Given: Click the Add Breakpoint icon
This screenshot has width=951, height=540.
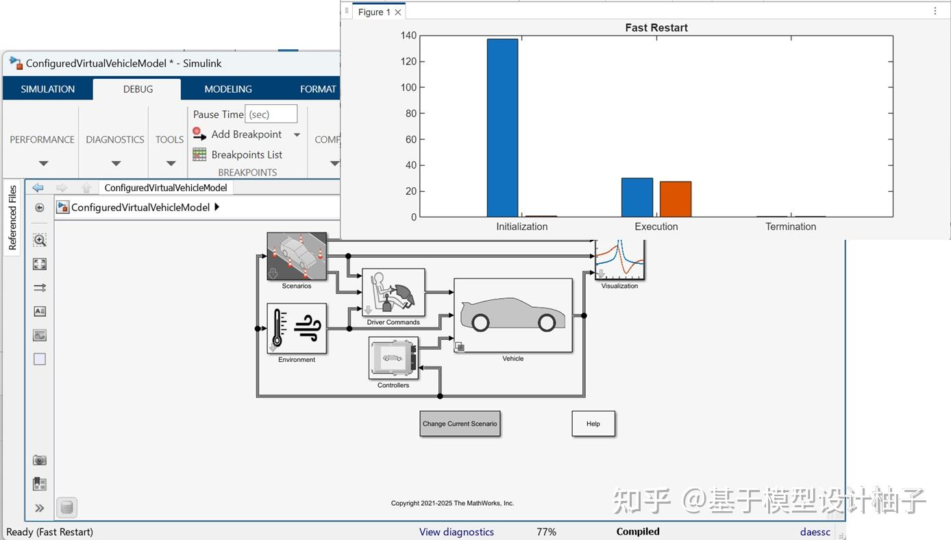Looking at the screenshot, I should (x=199, y=134).
